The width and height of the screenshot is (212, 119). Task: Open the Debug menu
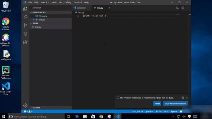click(x=68, y=2)
